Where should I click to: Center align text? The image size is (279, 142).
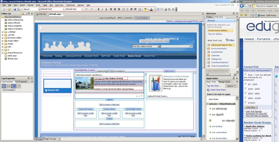115,9
